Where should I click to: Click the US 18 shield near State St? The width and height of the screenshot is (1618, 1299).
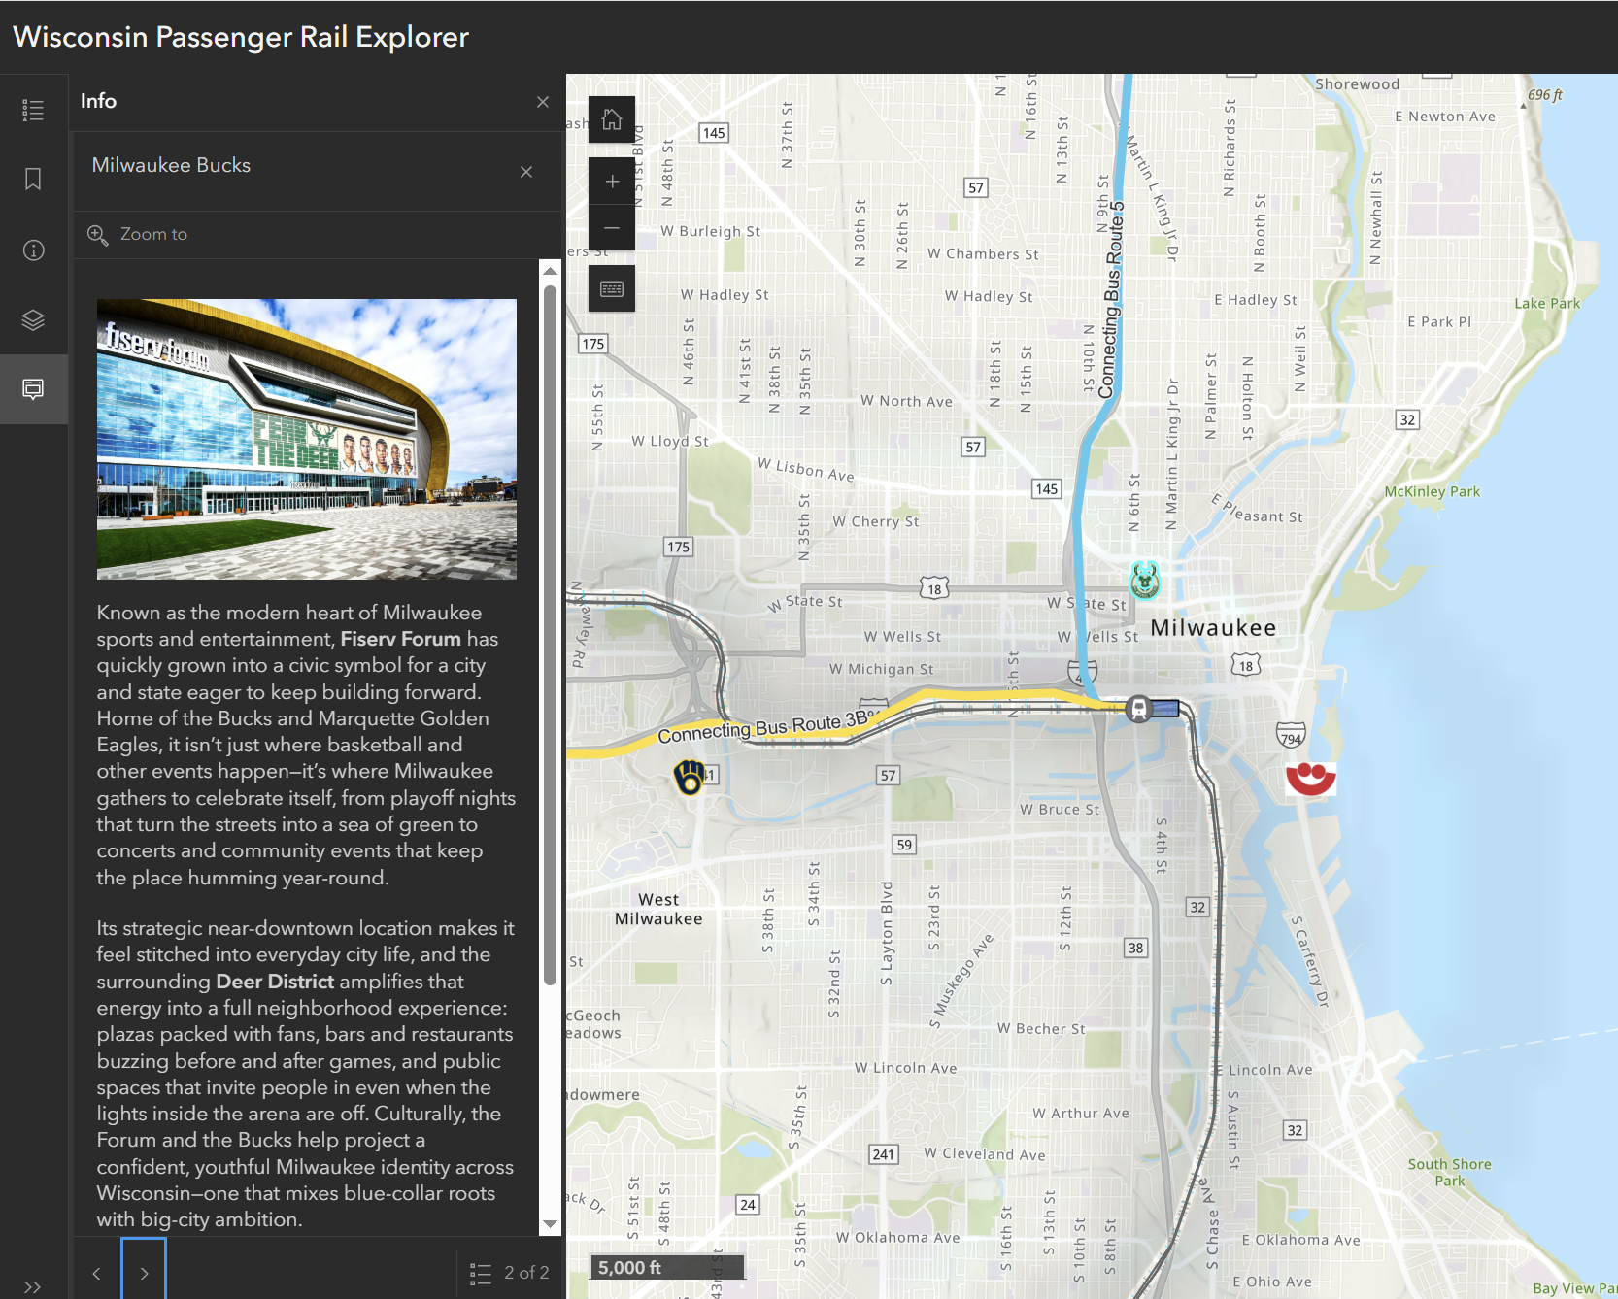click(934, 587)
